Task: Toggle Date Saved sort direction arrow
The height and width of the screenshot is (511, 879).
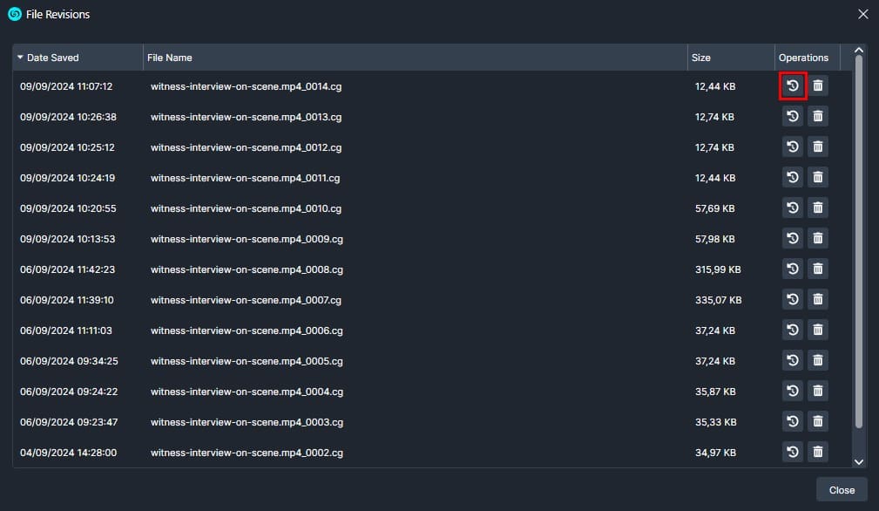Action: coord(19,57)
